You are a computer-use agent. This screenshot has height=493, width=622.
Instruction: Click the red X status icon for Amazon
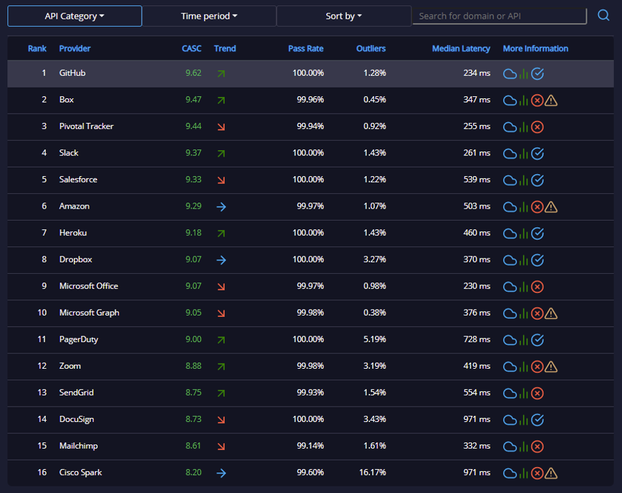point(537,207)
